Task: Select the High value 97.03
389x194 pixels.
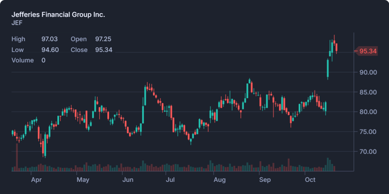Action: [x=50, y=39]
